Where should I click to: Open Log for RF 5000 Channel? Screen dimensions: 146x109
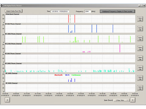[x=140, y=88]
